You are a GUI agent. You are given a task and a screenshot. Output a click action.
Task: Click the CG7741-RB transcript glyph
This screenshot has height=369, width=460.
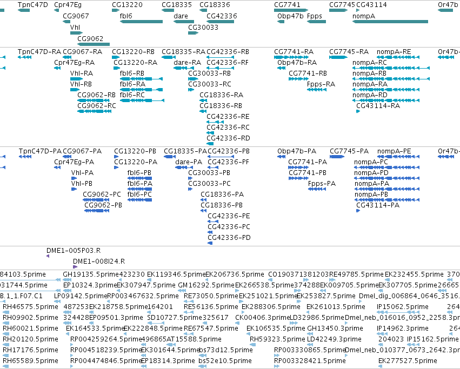(x=298, y=79)
